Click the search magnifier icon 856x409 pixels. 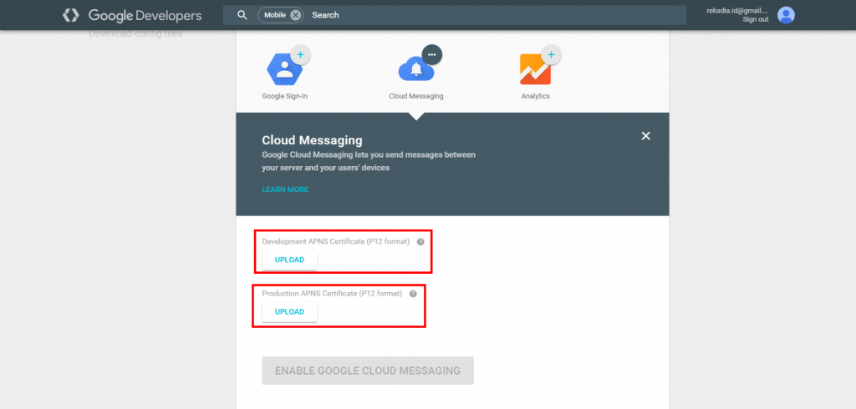point(242,15)
